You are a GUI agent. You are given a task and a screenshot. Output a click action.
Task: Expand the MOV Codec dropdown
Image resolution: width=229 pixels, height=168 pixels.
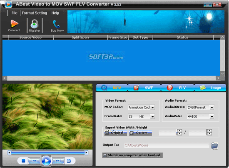point(152,108)
